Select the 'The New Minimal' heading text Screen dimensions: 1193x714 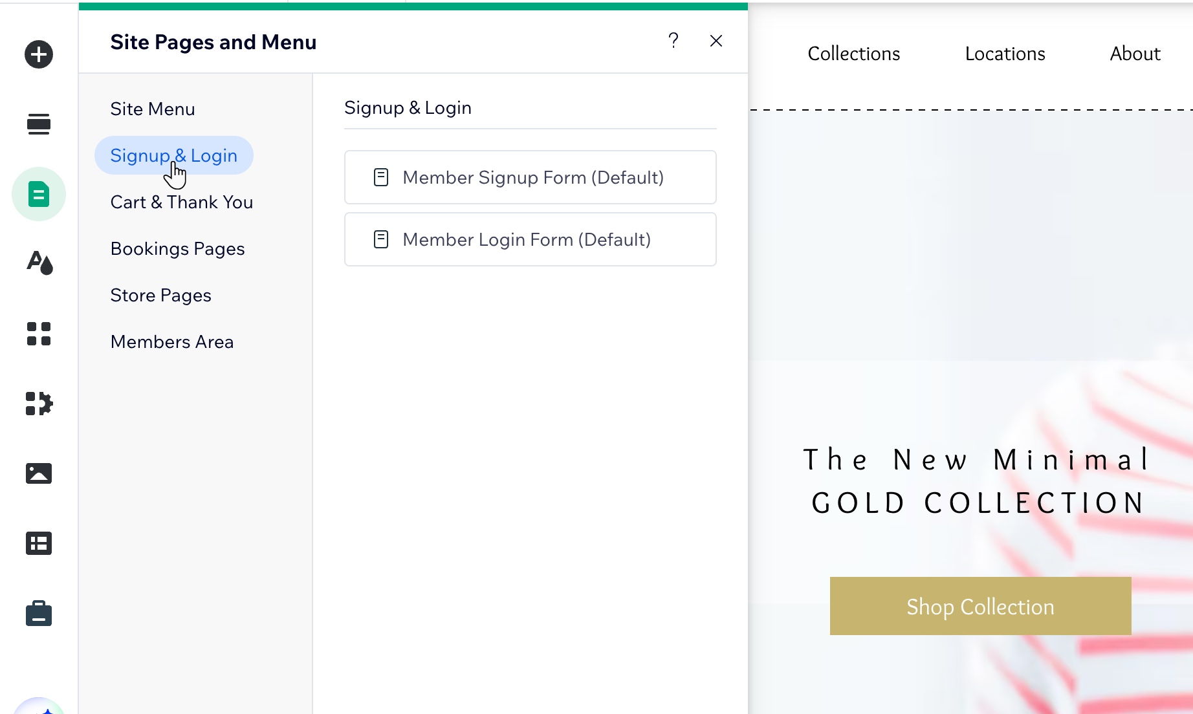pyautogui.click(x=977, y=460)
